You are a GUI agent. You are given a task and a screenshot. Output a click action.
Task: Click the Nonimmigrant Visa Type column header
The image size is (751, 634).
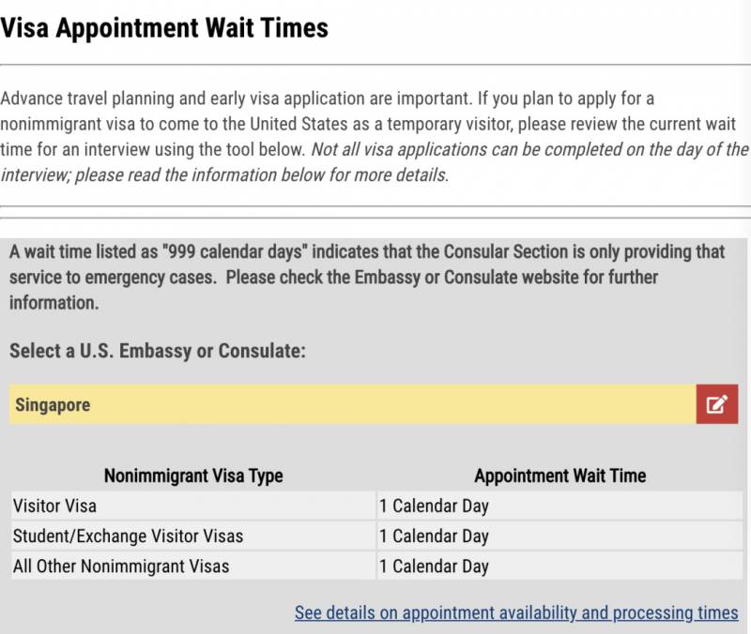click(193, 475)
